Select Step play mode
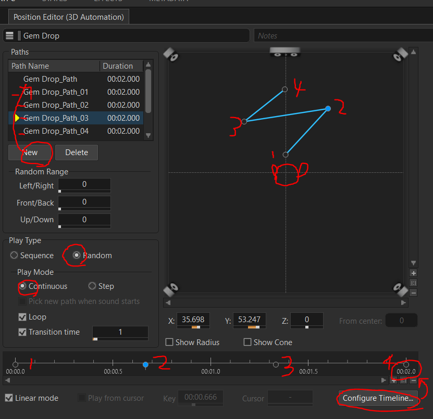This screenshot has height=419, width=433. [92, 286]
